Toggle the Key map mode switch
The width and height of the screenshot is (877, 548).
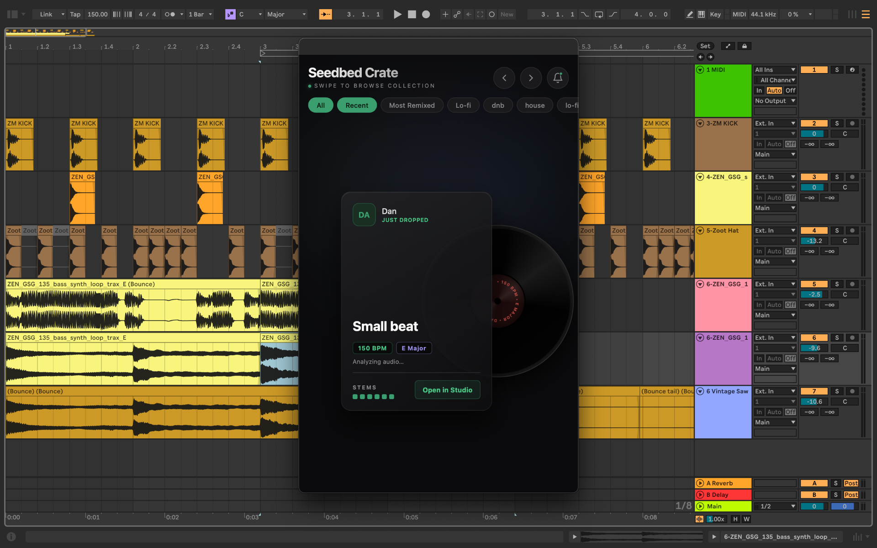(715, 14)
